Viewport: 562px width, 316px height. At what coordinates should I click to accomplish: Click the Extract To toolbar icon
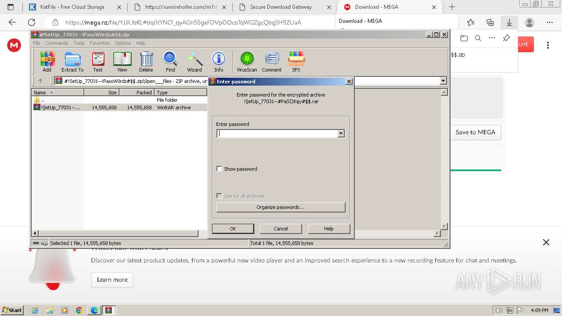click(72, 62)
